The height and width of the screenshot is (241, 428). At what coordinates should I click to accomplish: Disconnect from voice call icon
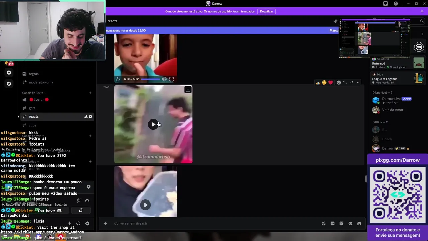(x=87, y=200)
